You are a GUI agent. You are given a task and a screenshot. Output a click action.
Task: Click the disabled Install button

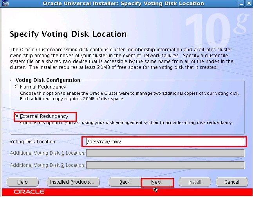[x=195, y=182]
